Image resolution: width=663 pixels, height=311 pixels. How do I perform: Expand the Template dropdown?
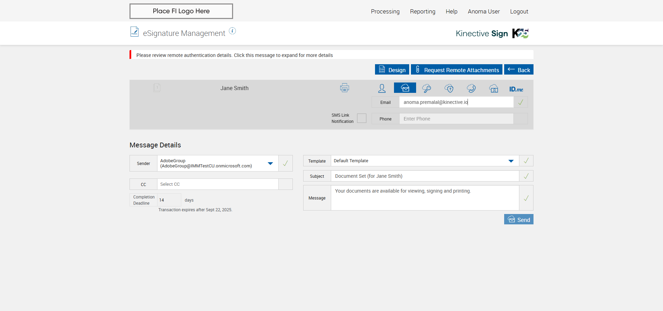point(511,161)
